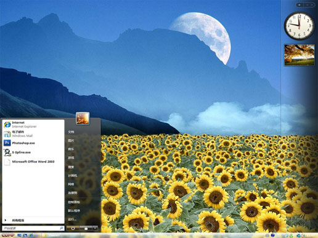Click the clock gadget on the sidebar
This screenshot has width=318, height=238.
[x=299, y=26]
